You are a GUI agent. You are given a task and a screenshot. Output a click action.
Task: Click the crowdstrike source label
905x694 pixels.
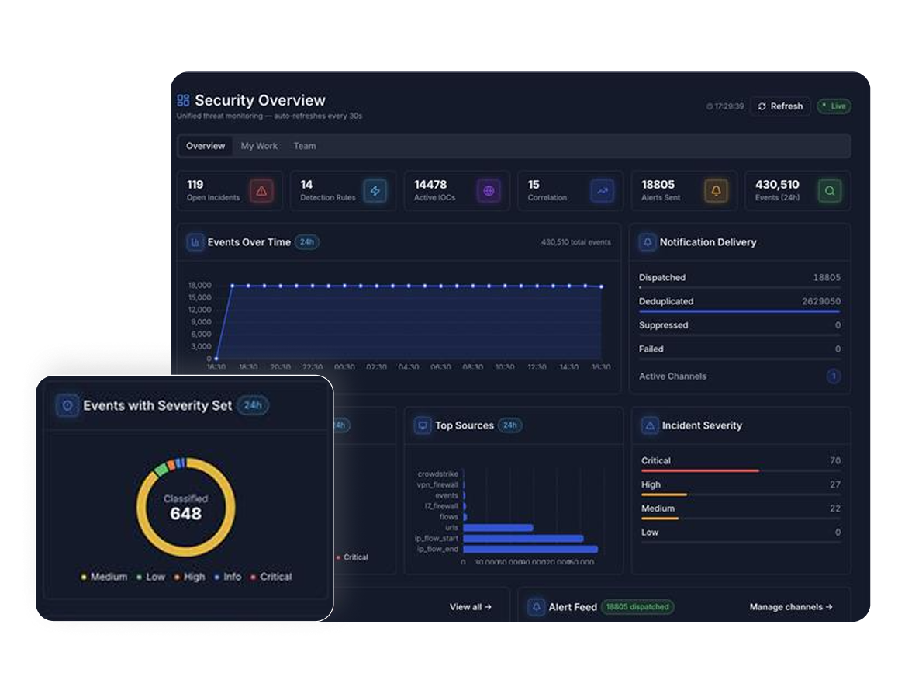tap(438, 474)
